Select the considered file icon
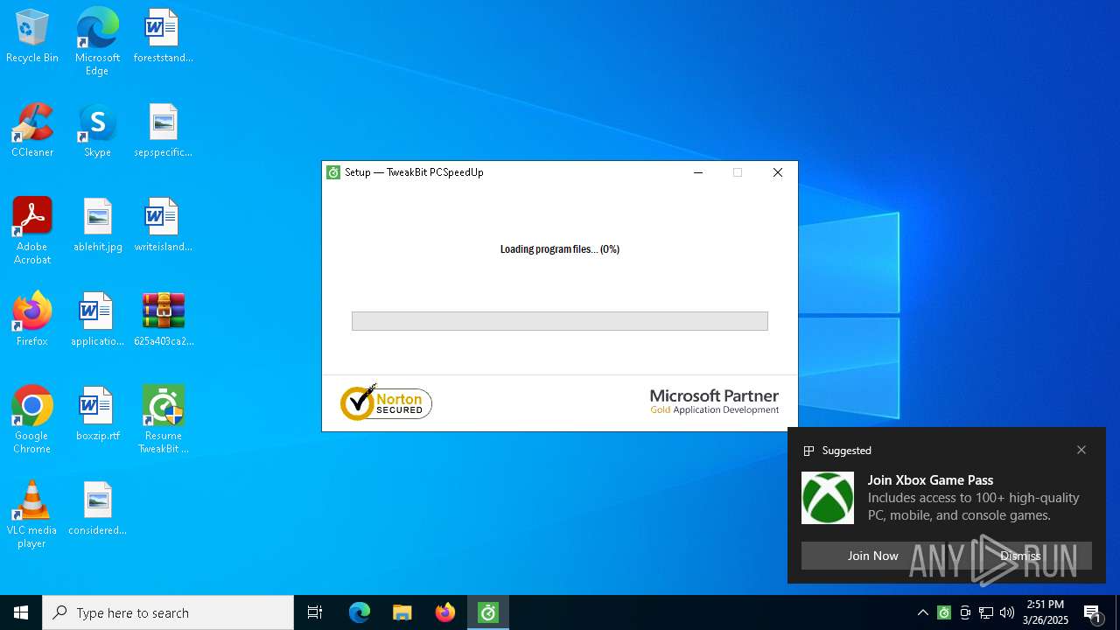Screen dimensions: 1120x630 point(97,509)
